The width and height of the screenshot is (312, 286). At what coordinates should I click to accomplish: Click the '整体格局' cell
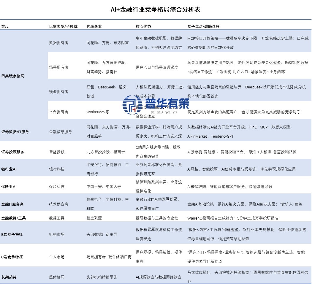point(57,277)
